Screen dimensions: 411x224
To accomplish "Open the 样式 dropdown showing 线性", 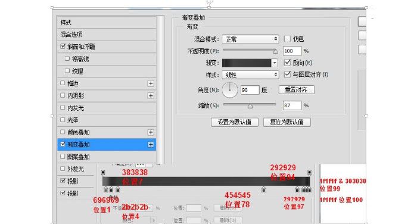I will (x=250, y=74).
